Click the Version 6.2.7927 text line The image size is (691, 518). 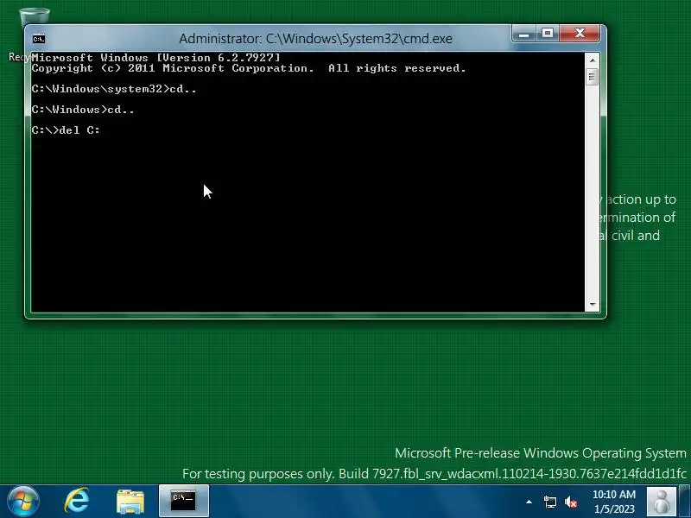(x=155, y=58)
